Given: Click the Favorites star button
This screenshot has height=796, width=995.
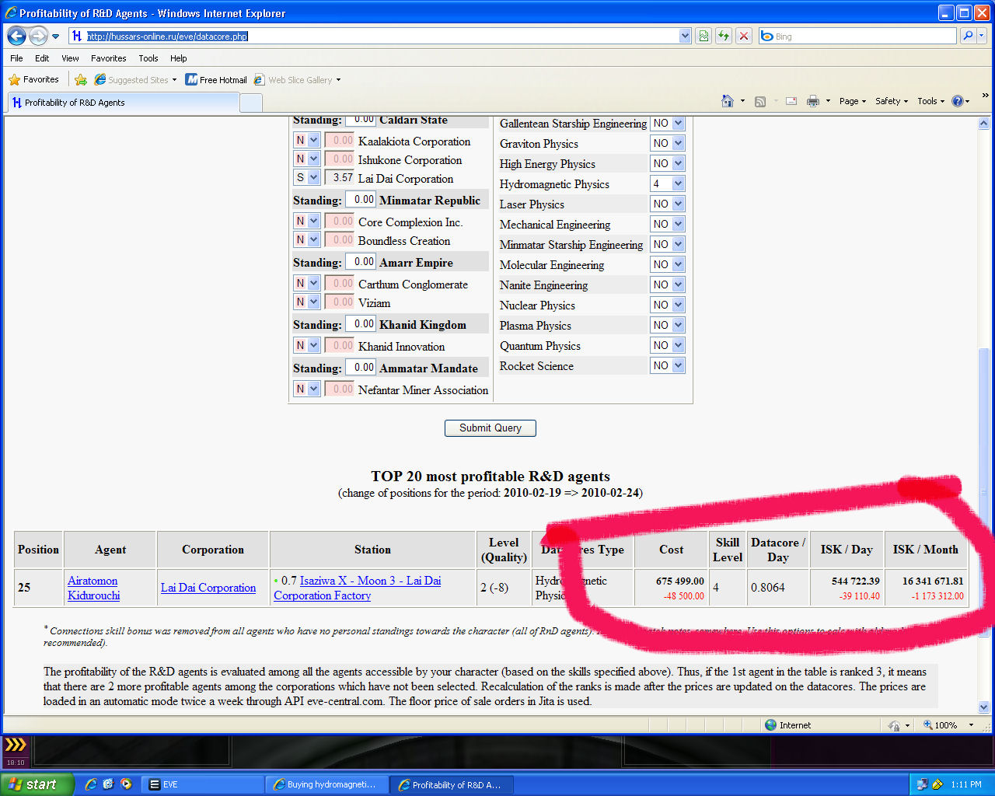Looking at the screenshot, I should (34, 79).
